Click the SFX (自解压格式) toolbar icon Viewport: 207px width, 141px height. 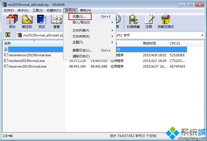tap(166, 21)
